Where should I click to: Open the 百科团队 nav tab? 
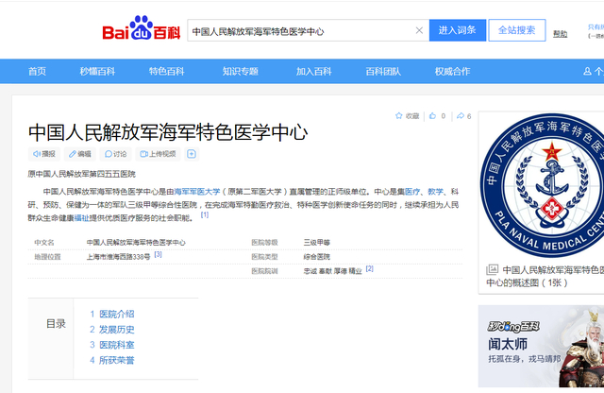[x=383, y=72]
